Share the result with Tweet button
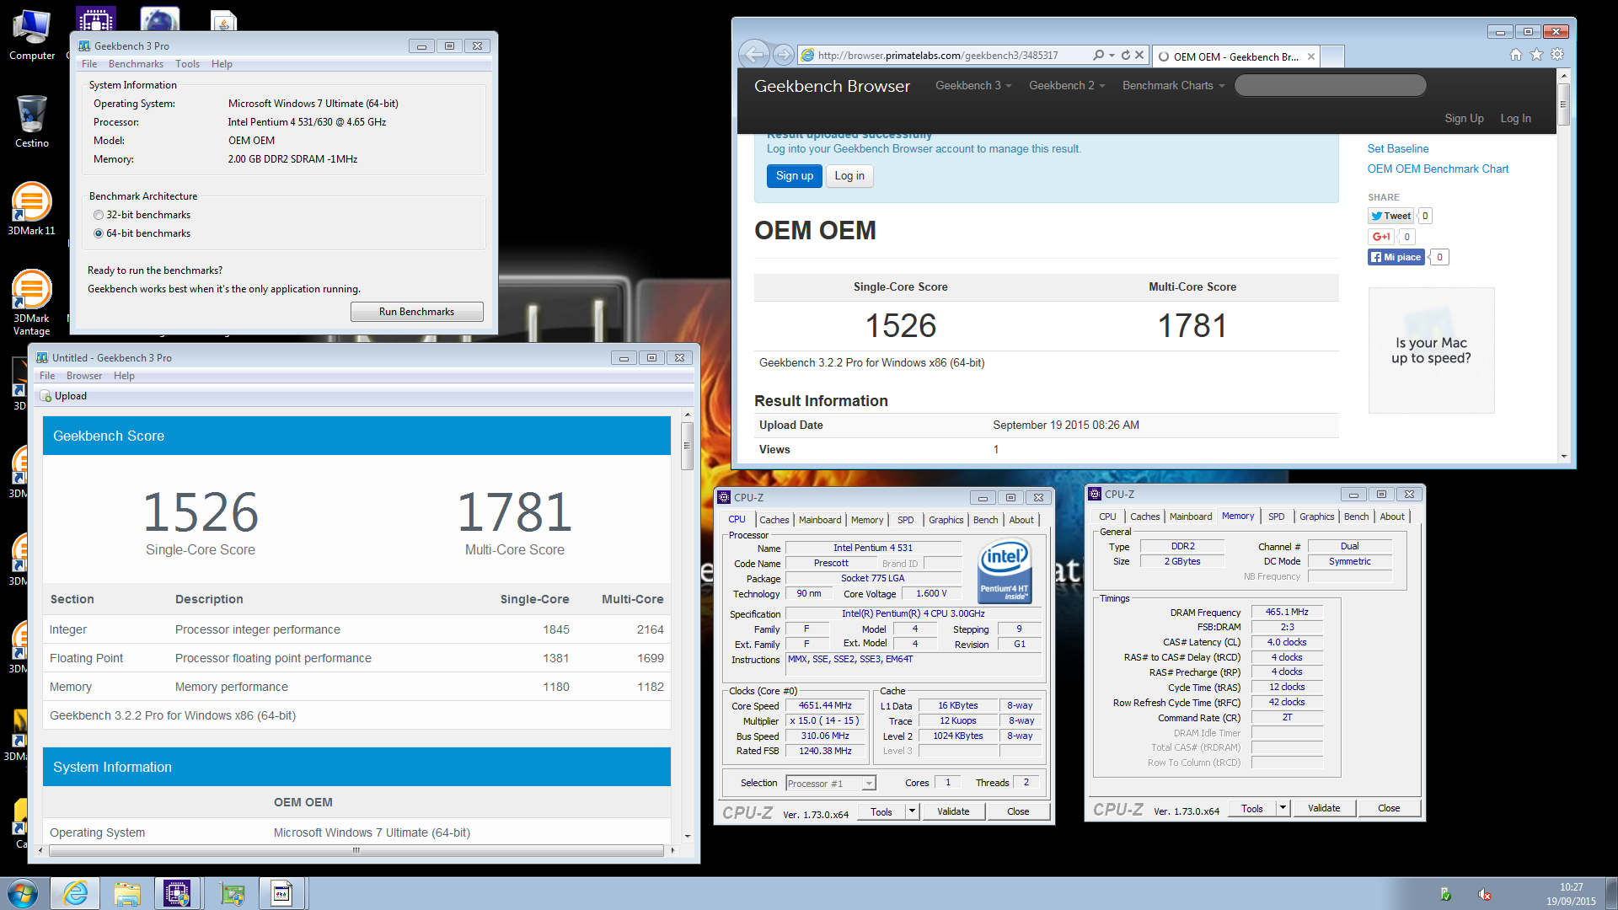The width and height of the screenshot is (1618, 910). click(x=1391, y=216)
